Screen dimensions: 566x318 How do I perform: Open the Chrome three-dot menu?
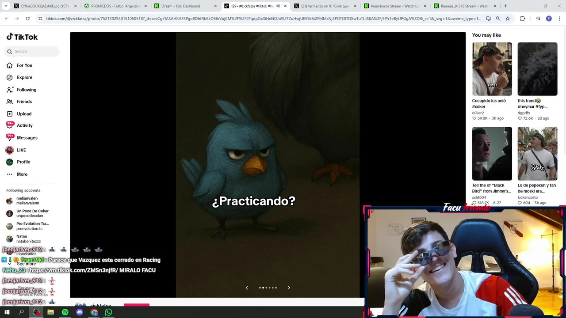point(559,19)
